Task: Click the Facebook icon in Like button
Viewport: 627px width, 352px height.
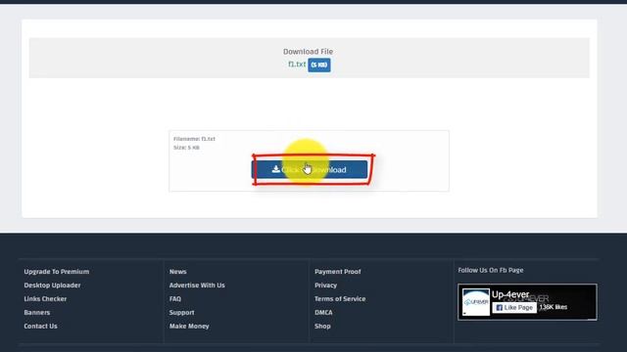Action: click(x=499, y=308)
